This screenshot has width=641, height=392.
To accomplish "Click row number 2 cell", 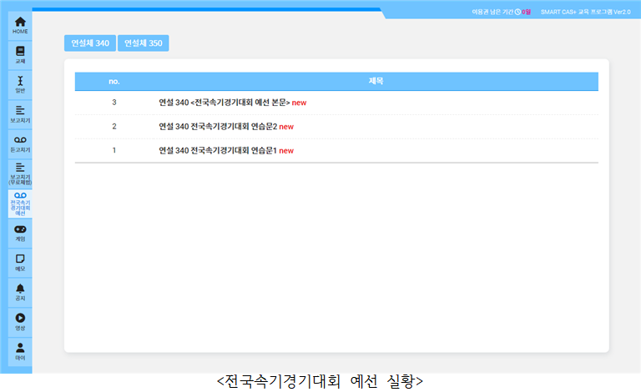I will [x=114, y=127].
